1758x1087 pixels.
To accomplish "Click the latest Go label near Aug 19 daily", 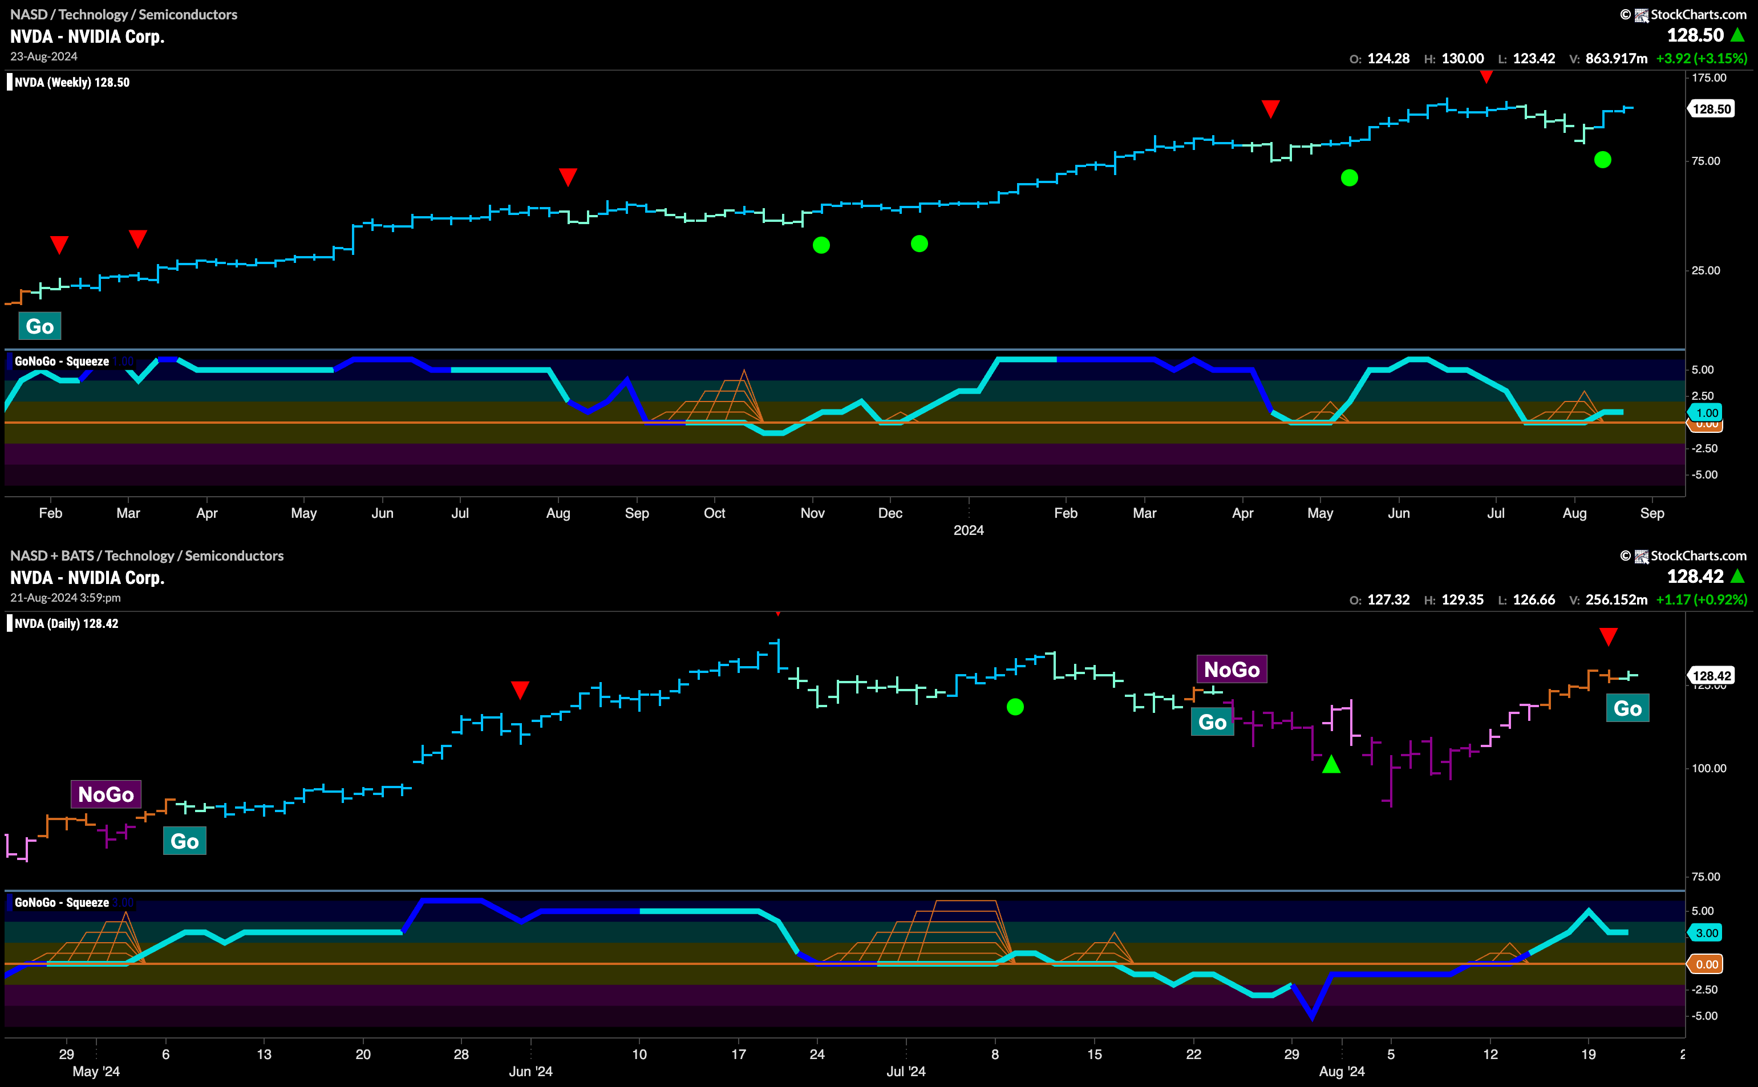I will tap(1628, 708).
